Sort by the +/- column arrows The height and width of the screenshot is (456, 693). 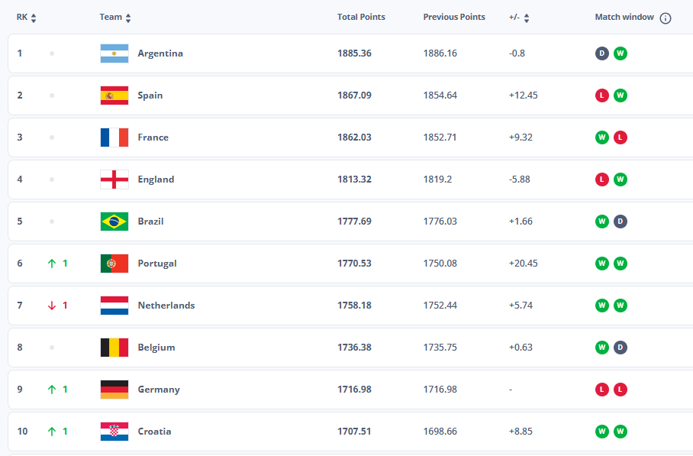[527, 18]
